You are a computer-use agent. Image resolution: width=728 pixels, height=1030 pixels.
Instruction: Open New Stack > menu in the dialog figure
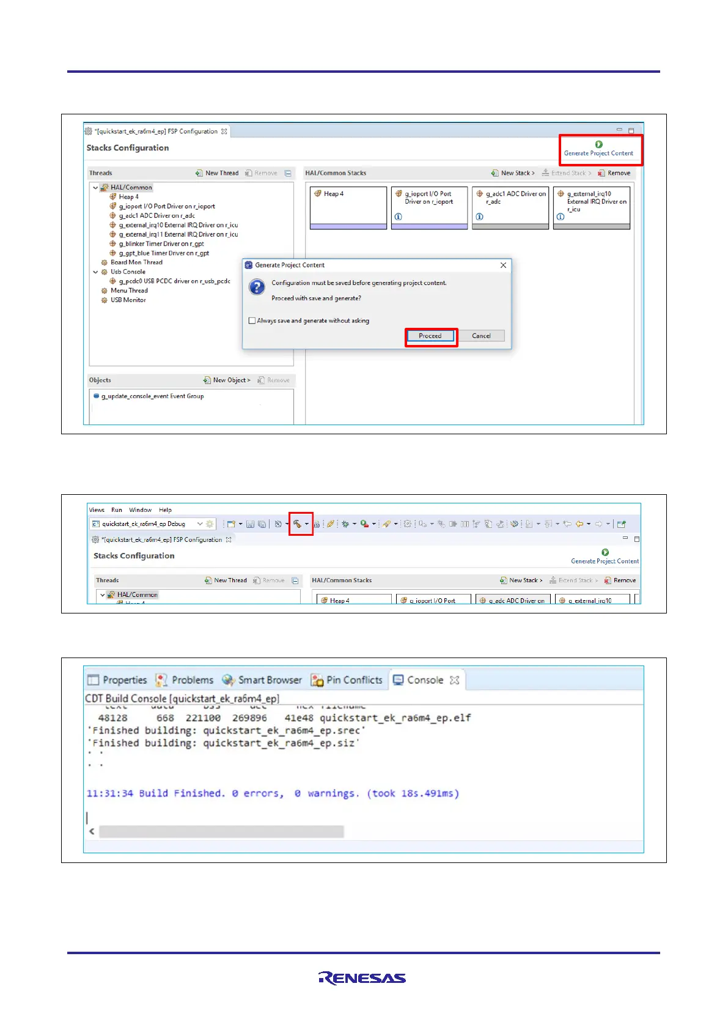tap(513, 173)
